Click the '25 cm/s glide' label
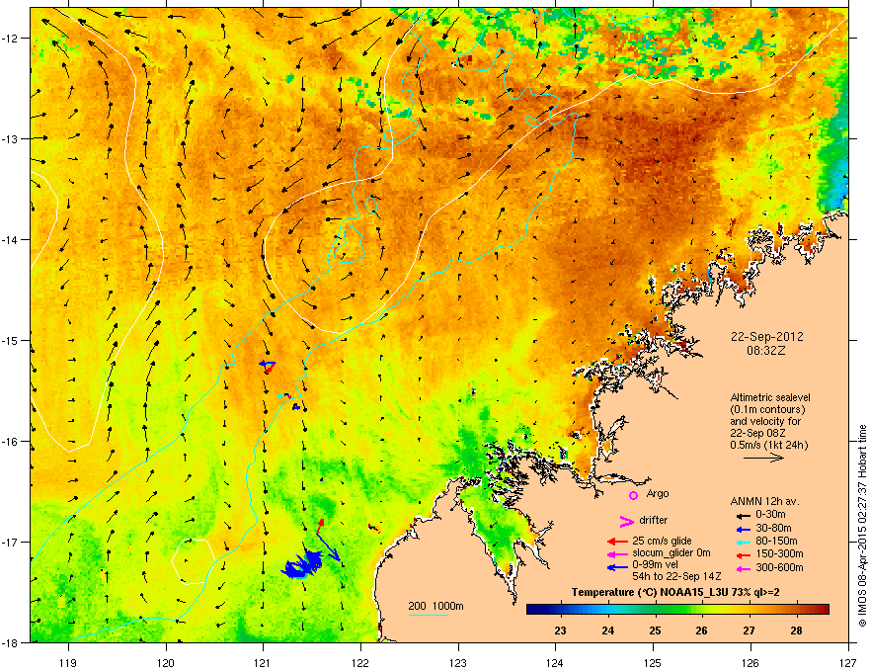Viewport: 869px width, 672px height. [x=662, y=542]
